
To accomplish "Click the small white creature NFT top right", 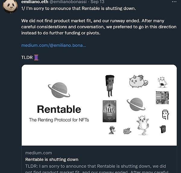I will click(162, 82).
